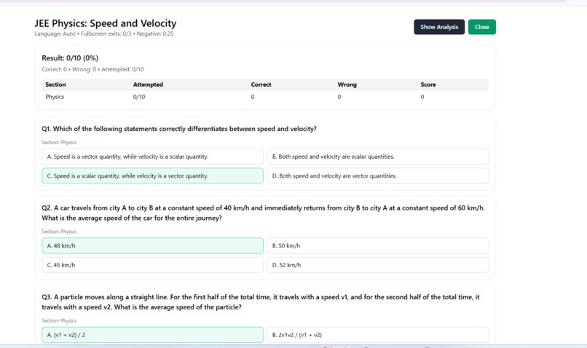
Task: Select Q3 option A (v1 + v2) / 2
Action: (x=152, y=335)
